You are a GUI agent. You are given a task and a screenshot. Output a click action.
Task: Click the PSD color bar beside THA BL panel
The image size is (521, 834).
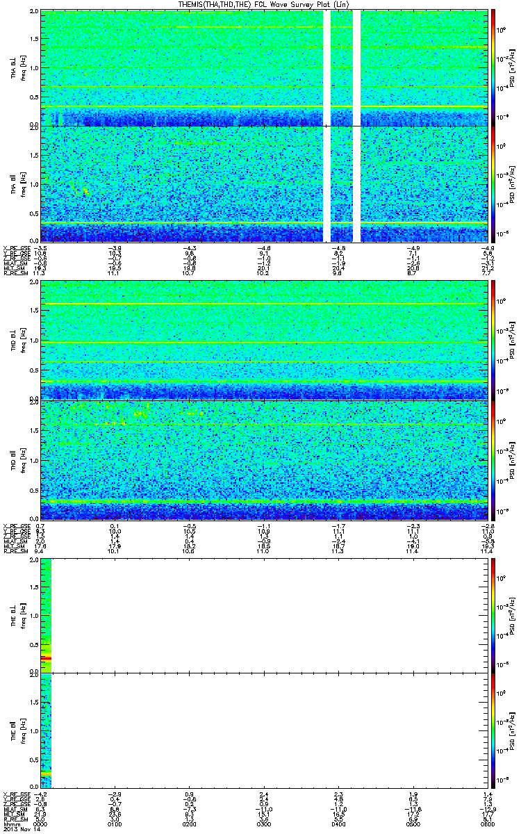(493, 67)
